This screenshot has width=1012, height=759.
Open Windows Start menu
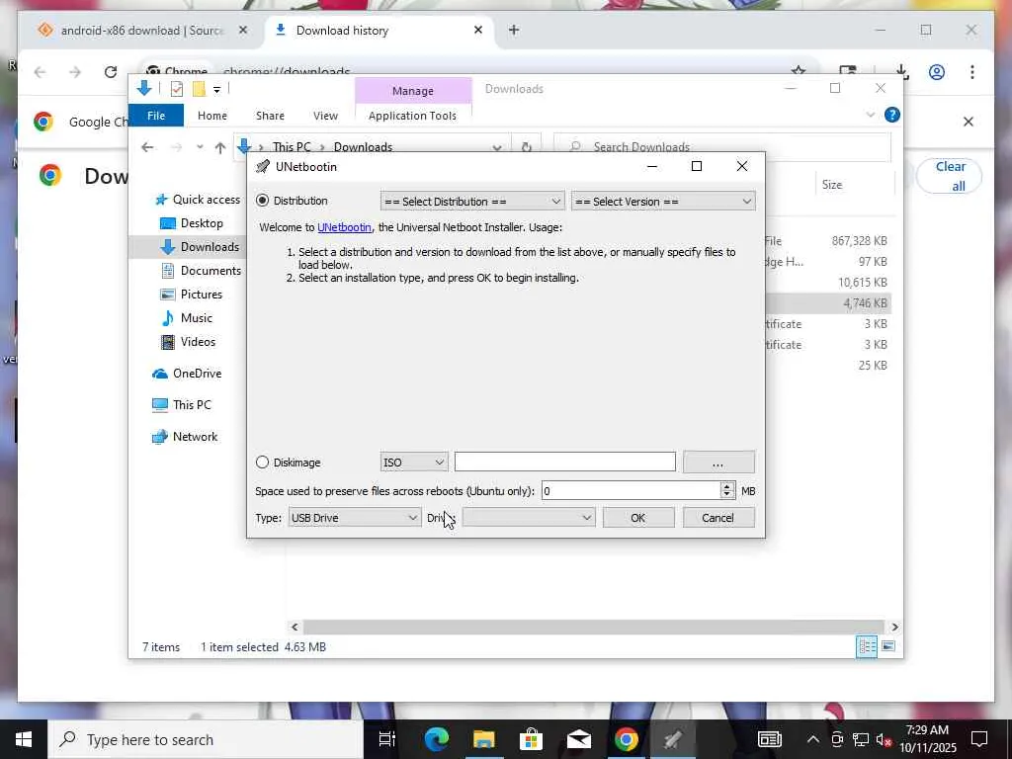tap(24, 739)
